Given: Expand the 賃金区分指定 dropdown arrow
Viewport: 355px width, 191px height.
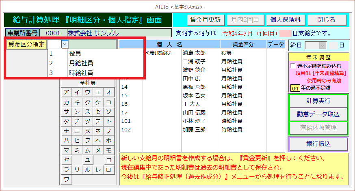Looking at the screenshot, I should click(65, 45).
